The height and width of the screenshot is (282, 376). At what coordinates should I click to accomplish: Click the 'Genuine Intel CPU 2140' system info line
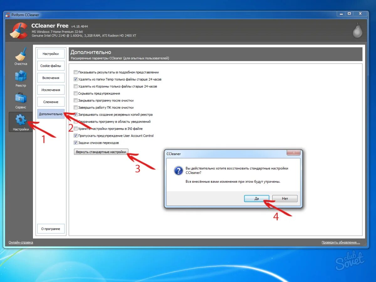click(x=84, y=36)
